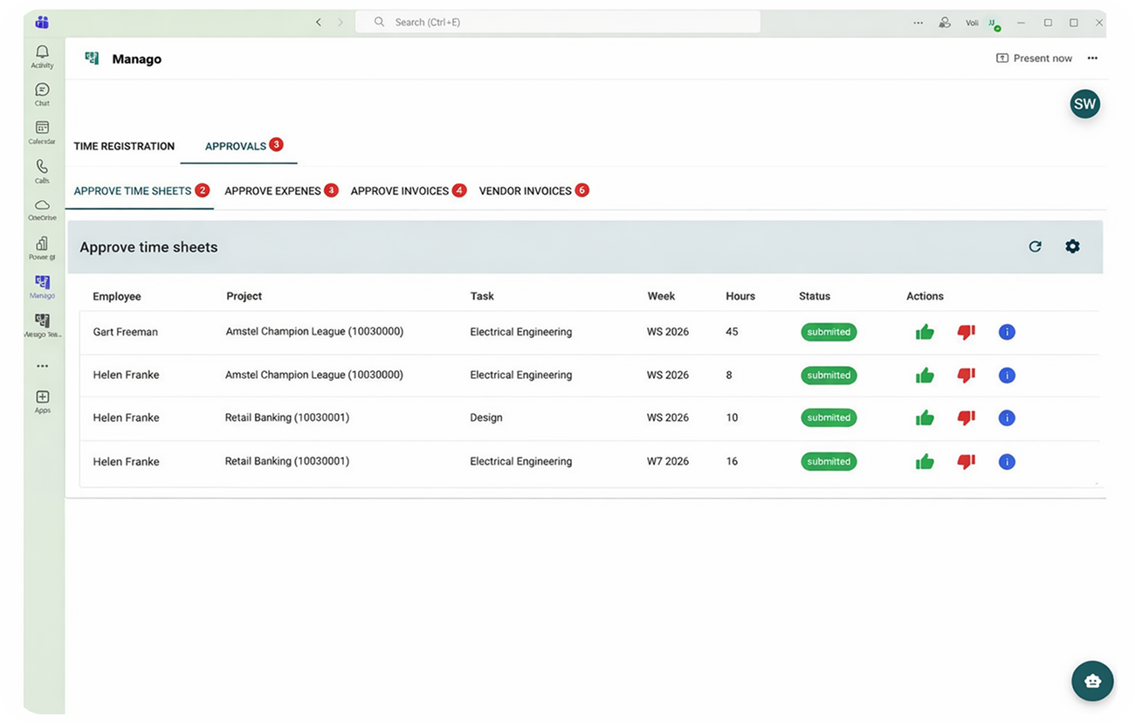Click the Week column header
1135x723 pixels.
[661, 296]
